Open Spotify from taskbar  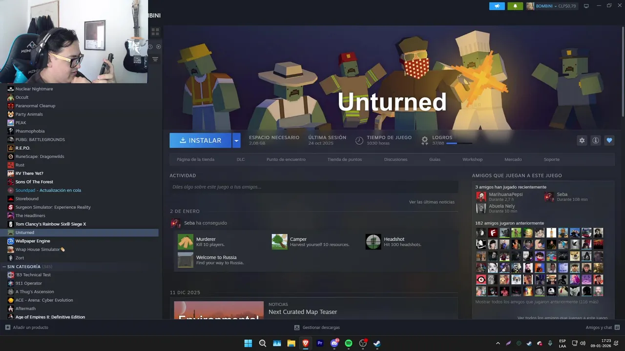[349, 343]
